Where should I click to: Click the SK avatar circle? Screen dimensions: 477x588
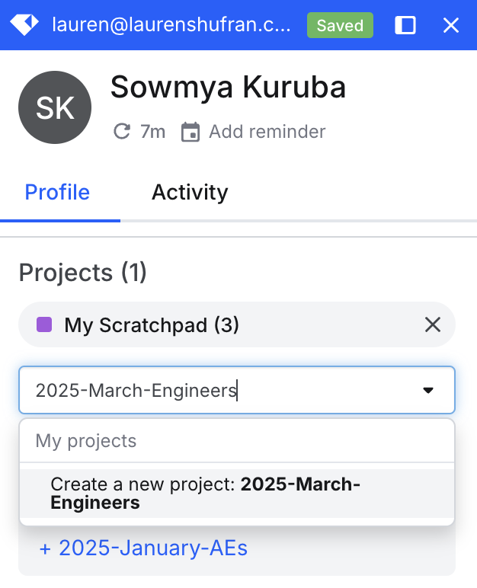[55, 108]
